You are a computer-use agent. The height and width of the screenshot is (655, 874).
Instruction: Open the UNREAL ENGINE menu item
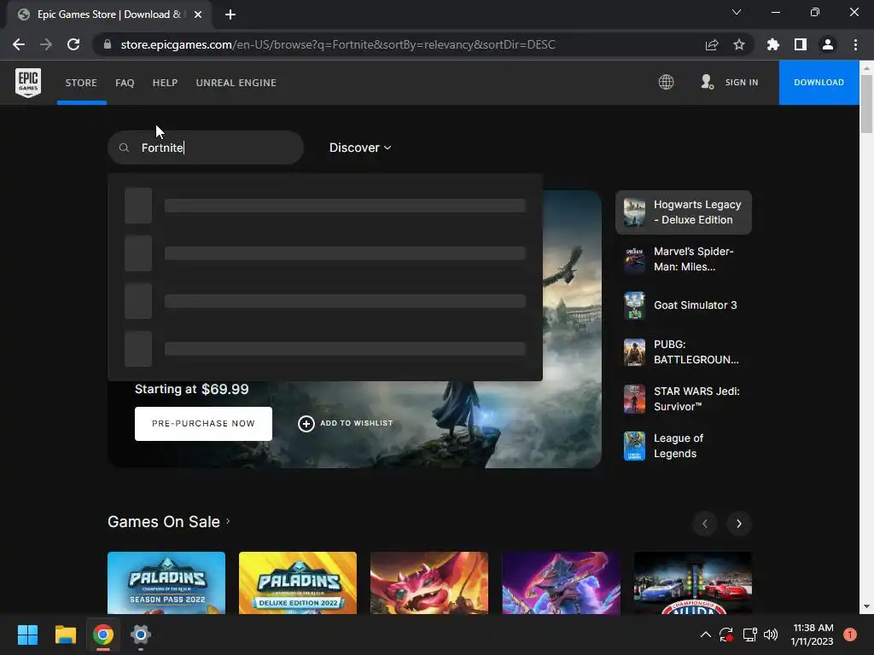pos(236,83)
